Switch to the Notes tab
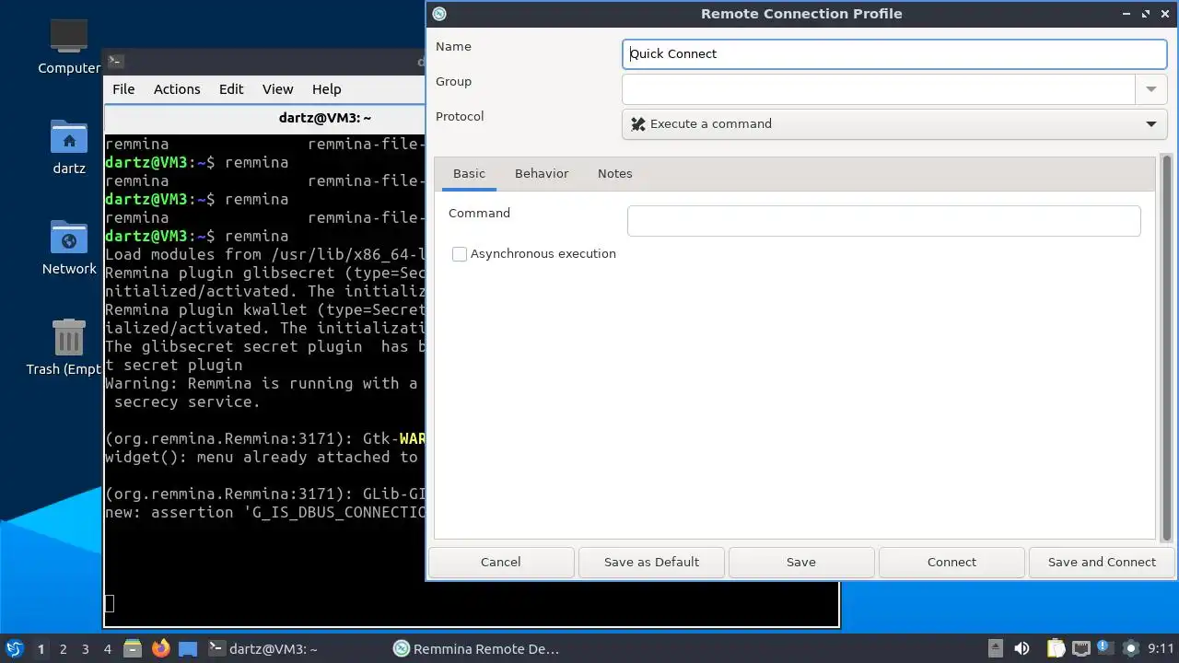The image size is (1179, 663). (614, 173)
